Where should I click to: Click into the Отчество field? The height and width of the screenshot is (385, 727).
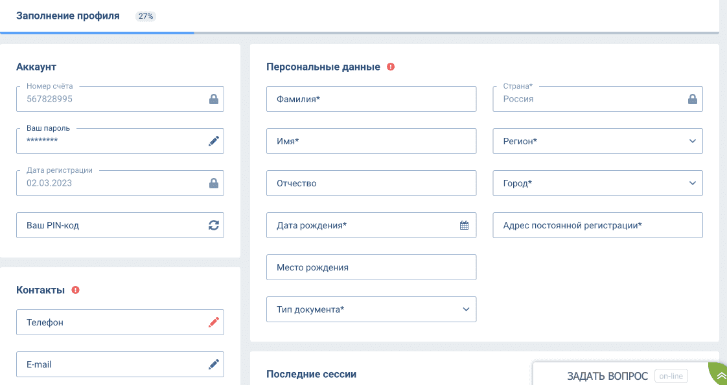(371, 183)
